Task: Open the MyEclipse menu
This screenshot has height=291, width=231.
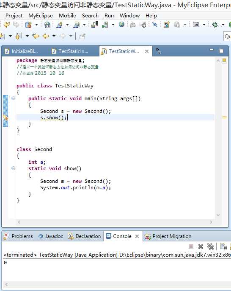Action: coord(41,16)
